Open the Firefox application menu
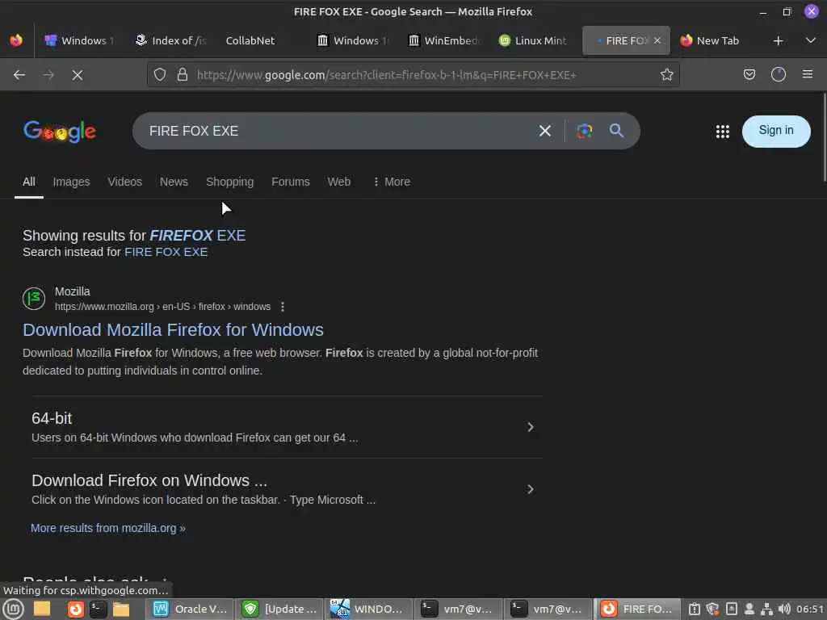 (x=808, y=74)
